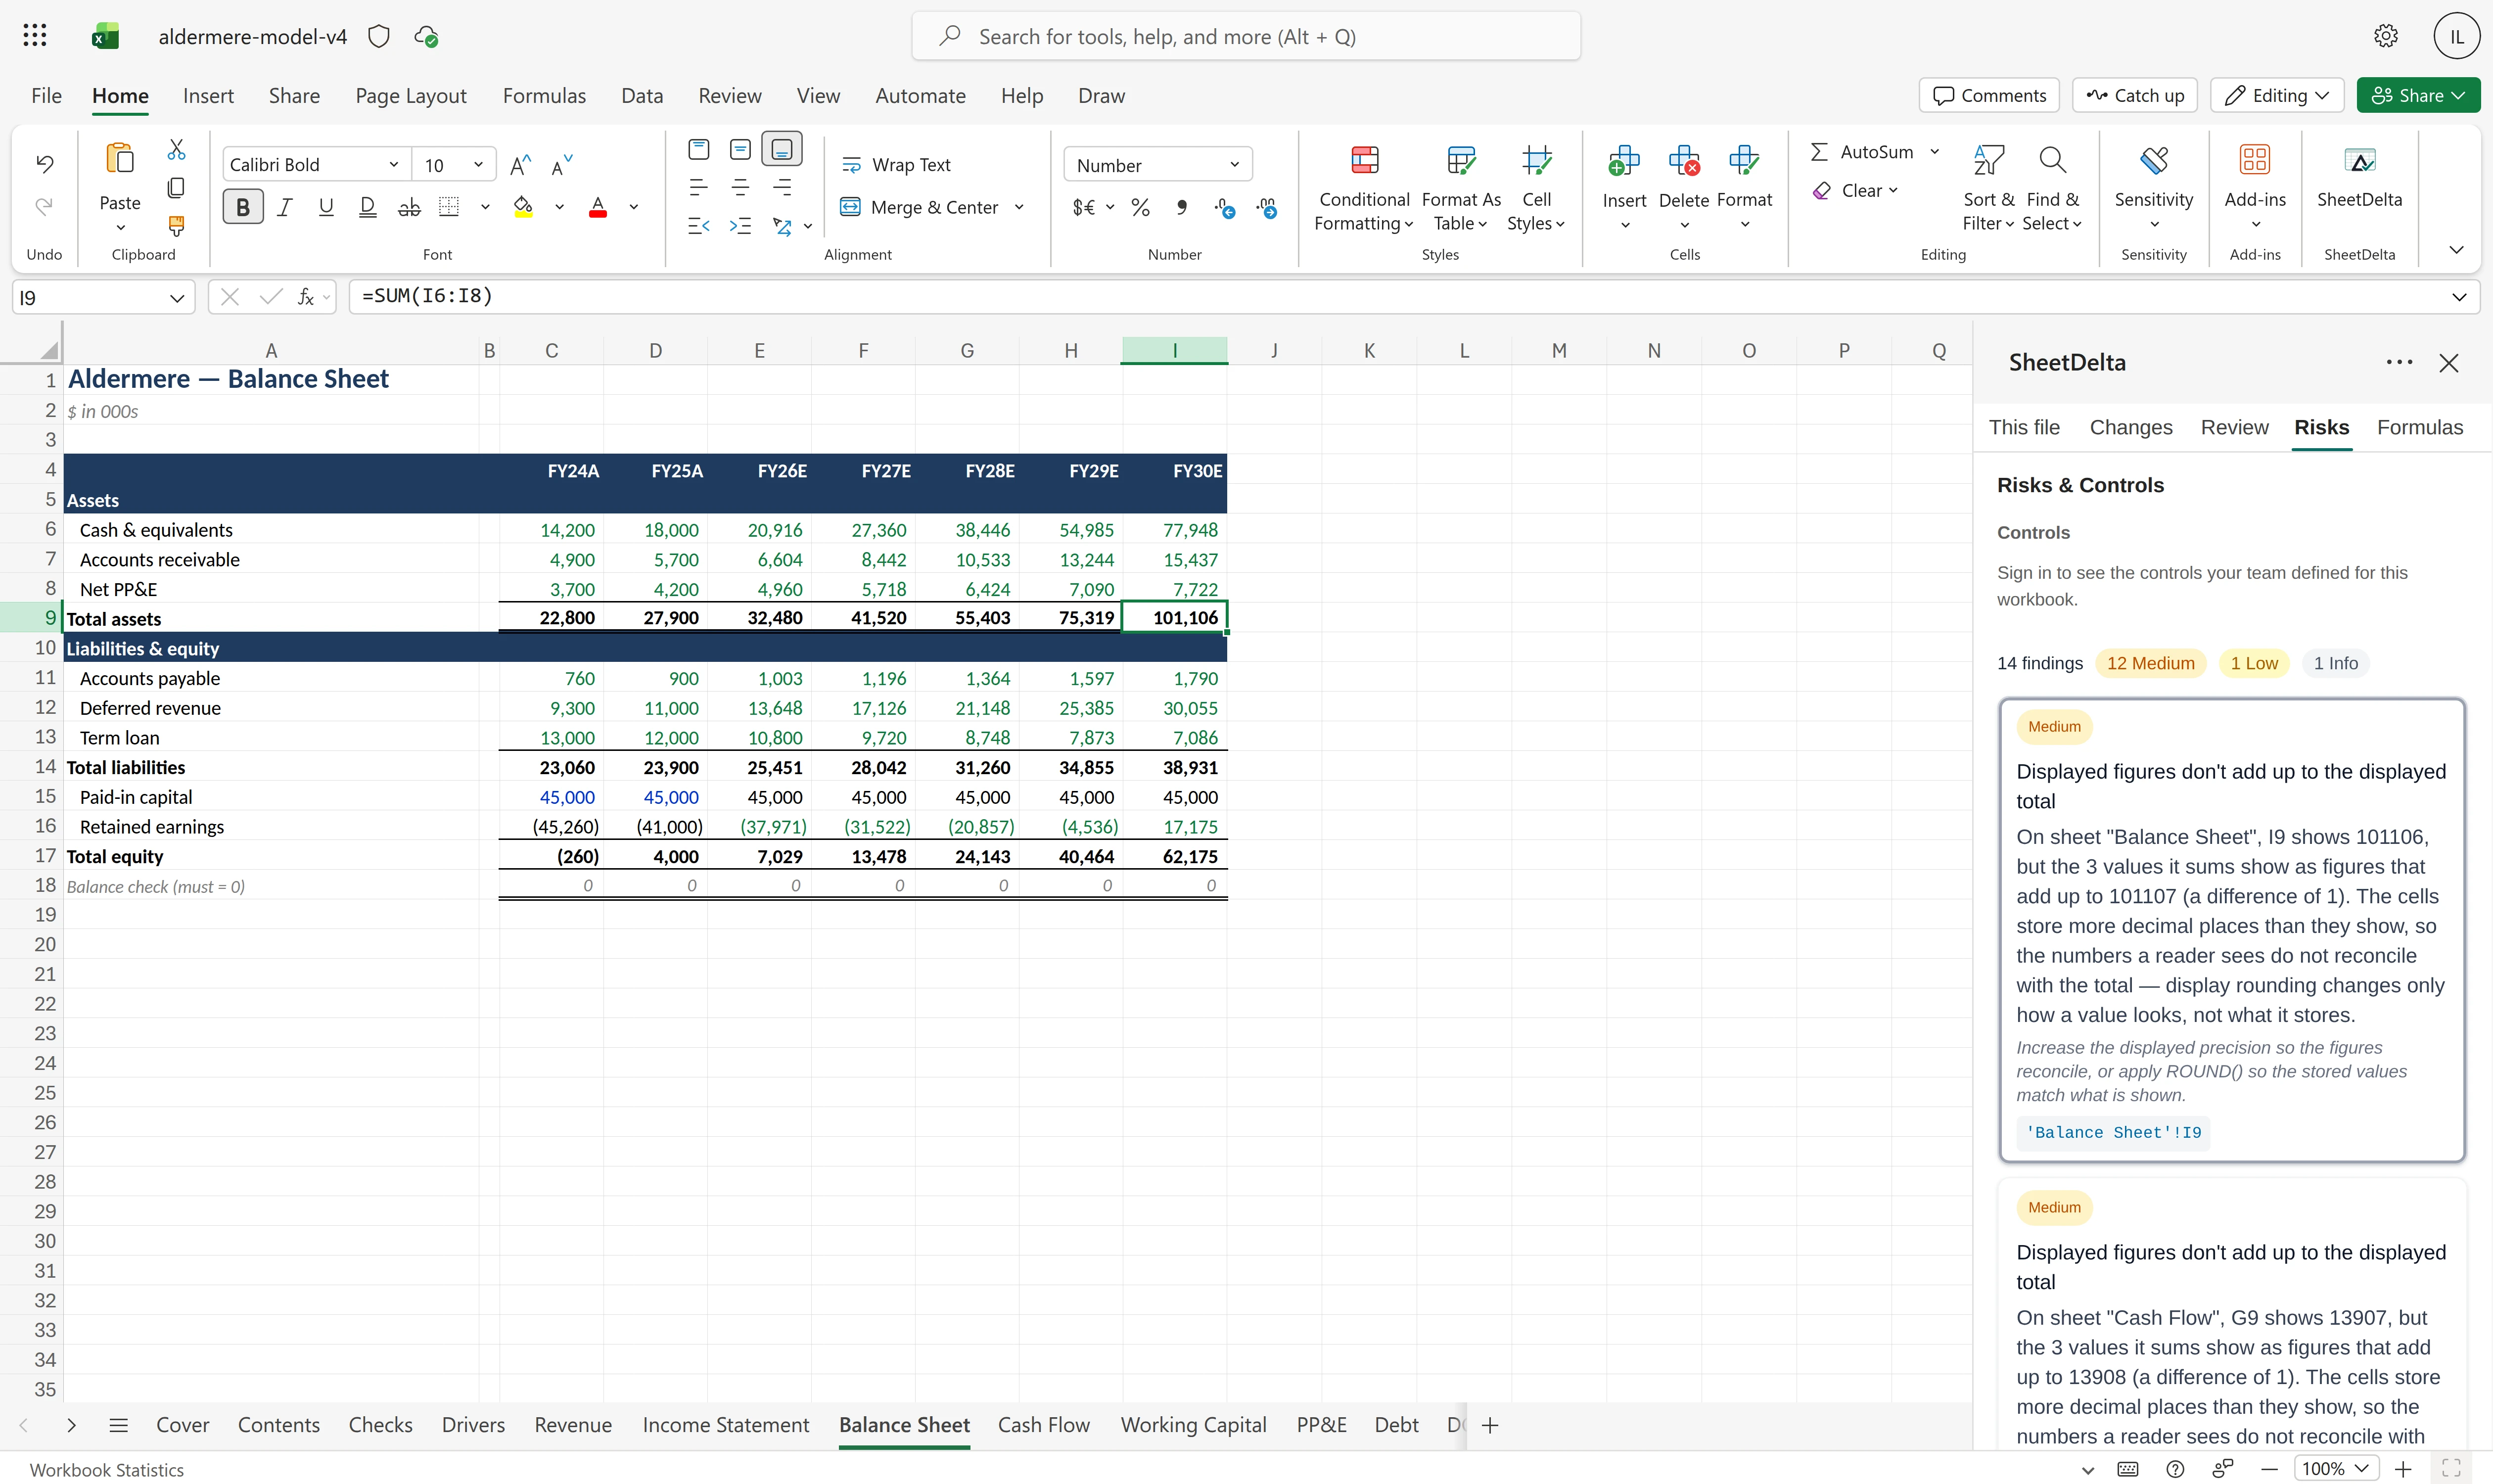Click the formula bar input
The width and height of the screenshot is (2493, 1484).
point(1400,297)
